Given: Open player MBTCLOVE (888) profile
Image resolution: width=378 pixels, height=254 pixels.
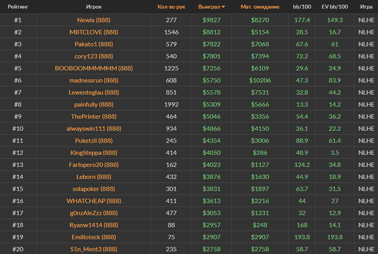Looking at the screenshot, I should tap(94, 32).
